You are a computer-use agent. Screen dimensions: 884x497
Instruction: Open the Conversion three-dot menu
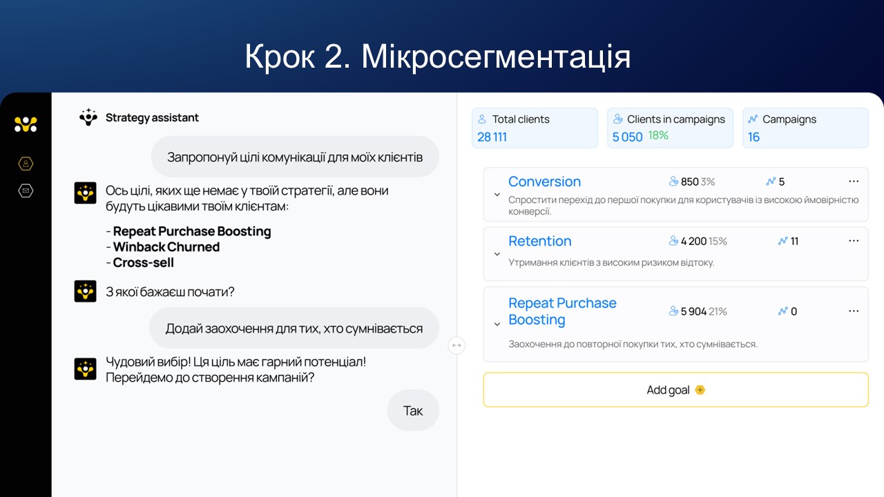854,182
